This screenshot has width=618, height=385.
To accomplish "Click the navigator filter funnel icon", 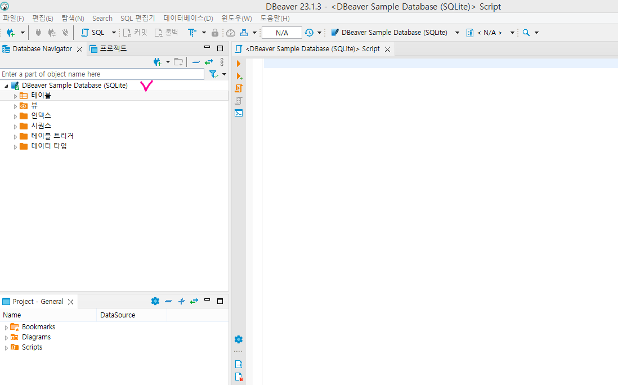I will pyautogui.click(x=214, y=74).
